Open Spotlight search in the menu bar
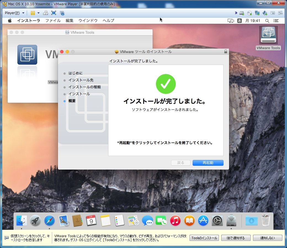This screenshot has width=287, height=248. [x=267, y=21]
